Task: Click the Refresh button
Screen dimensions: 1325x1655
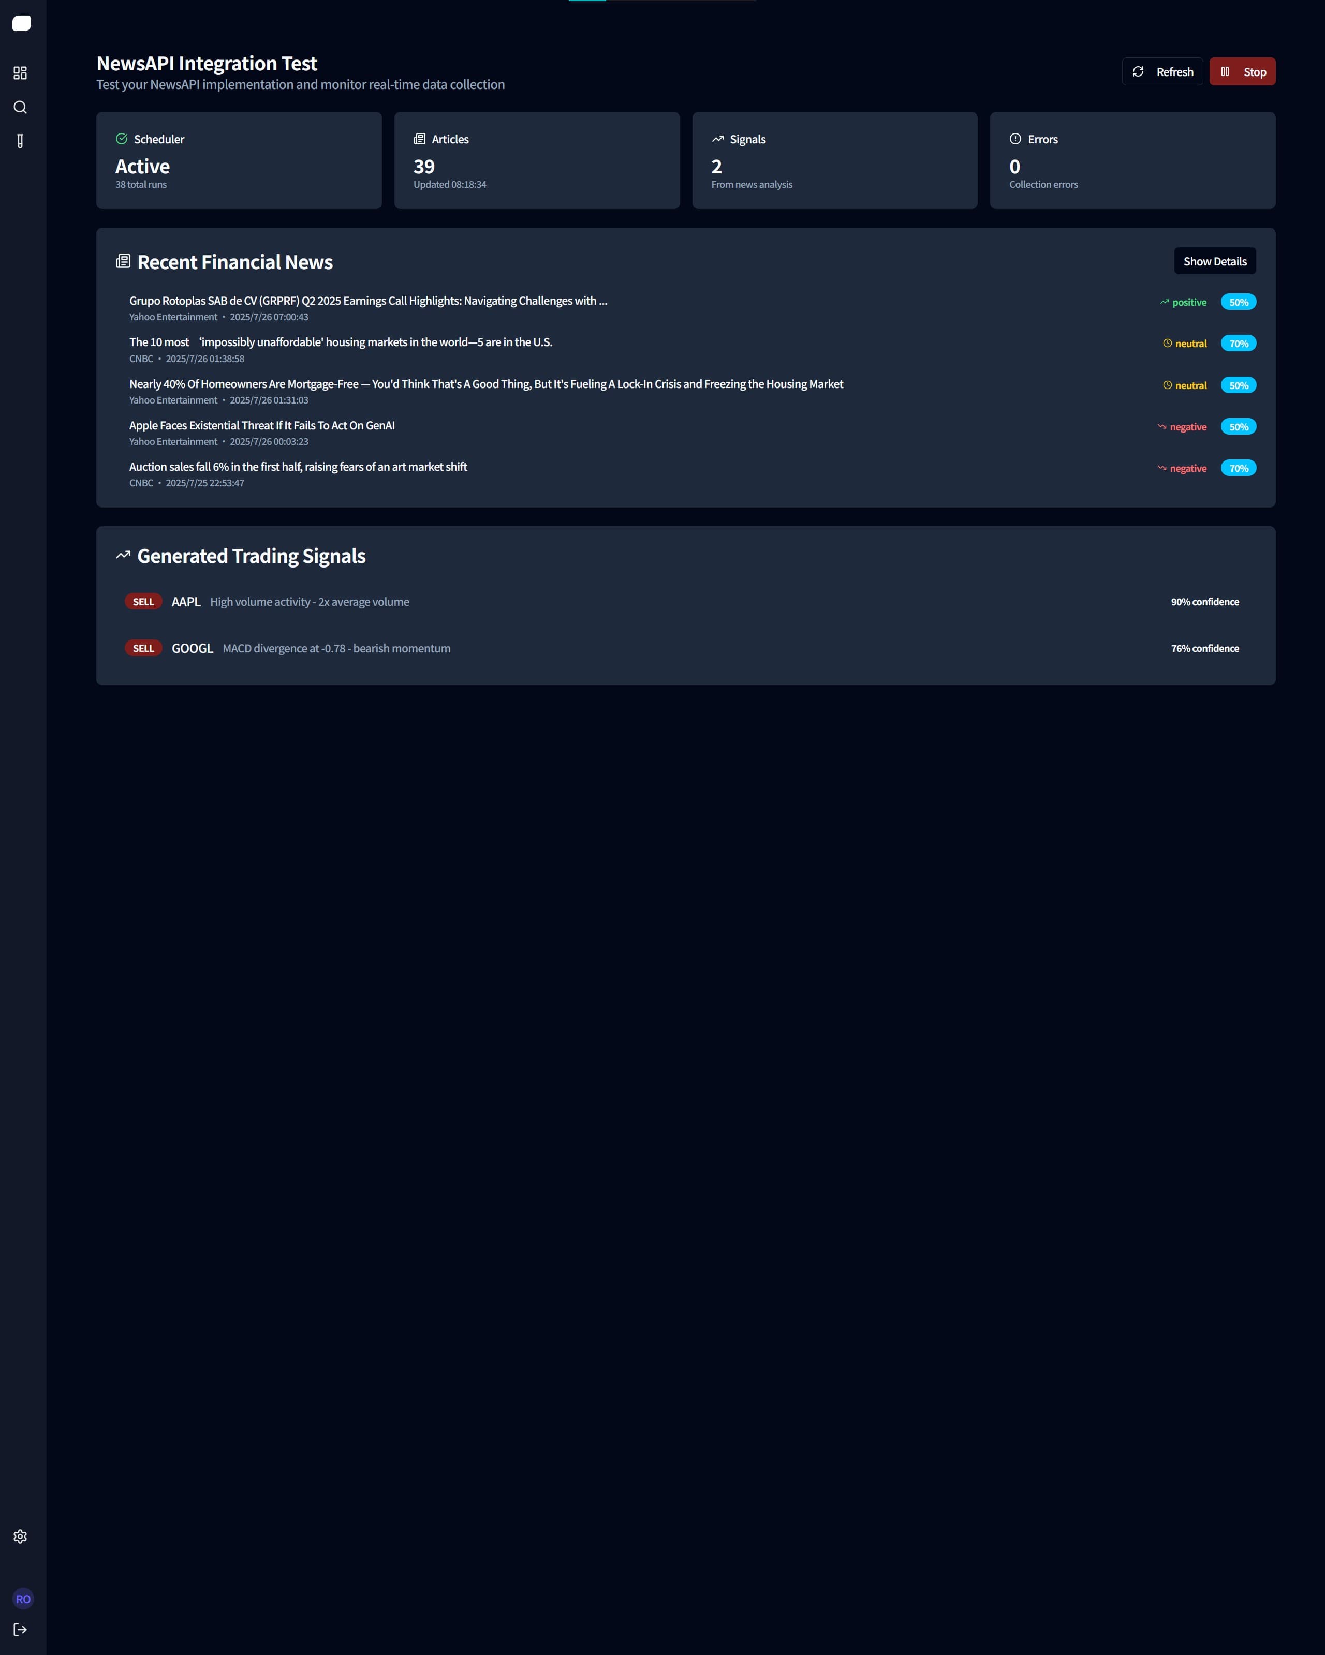Action: click(x=1162, y=71)
